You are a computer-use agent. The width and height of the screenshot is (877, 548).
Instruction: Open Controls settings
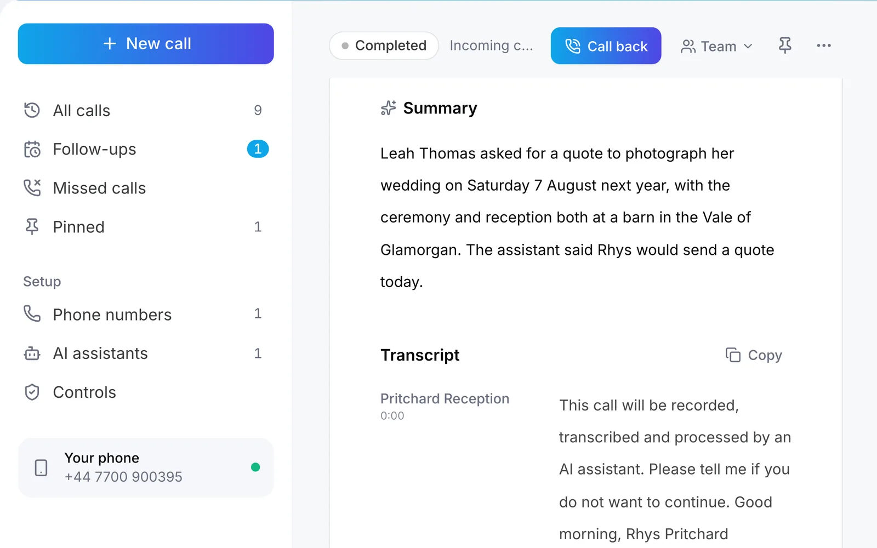(x=146, y=392)
